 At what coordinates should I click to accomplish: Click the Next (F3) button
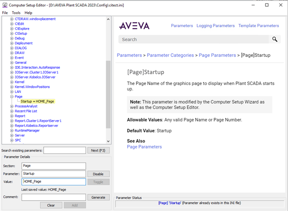coord(98,150)
